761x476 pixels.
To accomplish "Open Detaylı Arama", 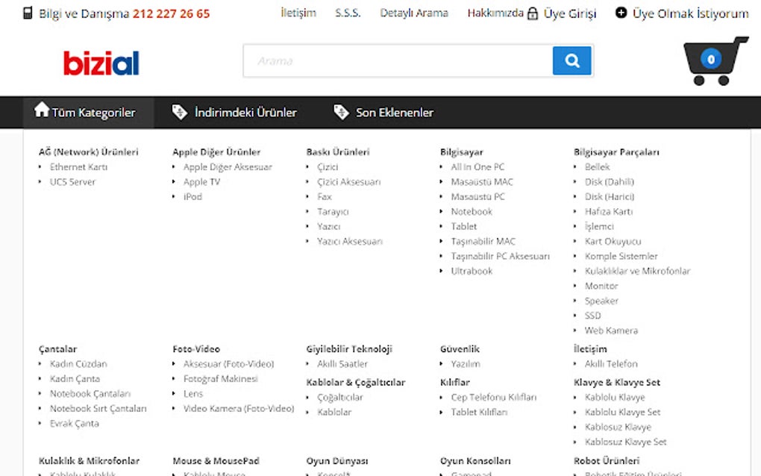I will [414, 13].
